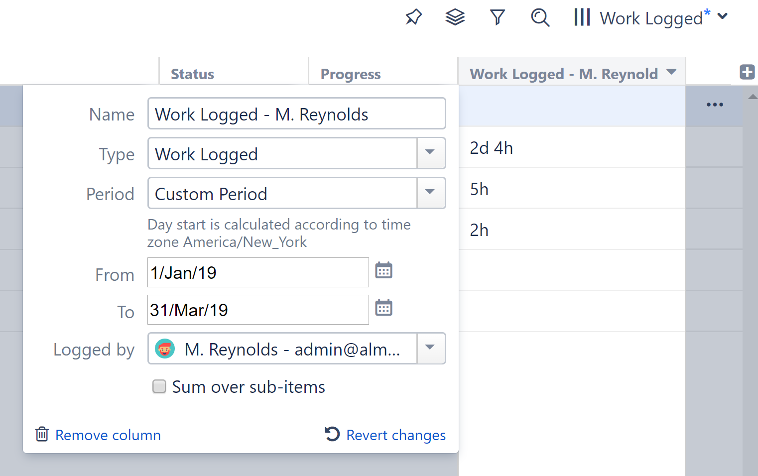
Task: Click inside the Name field
Action: pyautogui.click(x=296, y=114)
